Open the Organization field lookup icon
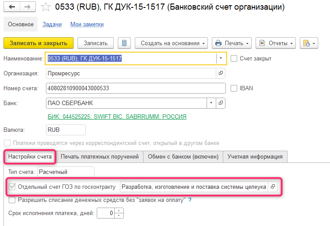 (x=221, y=73)
